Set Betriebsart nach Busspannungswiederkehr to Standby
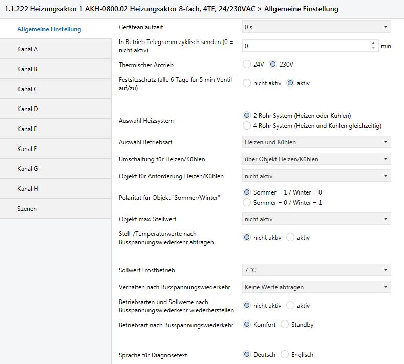 285,324
